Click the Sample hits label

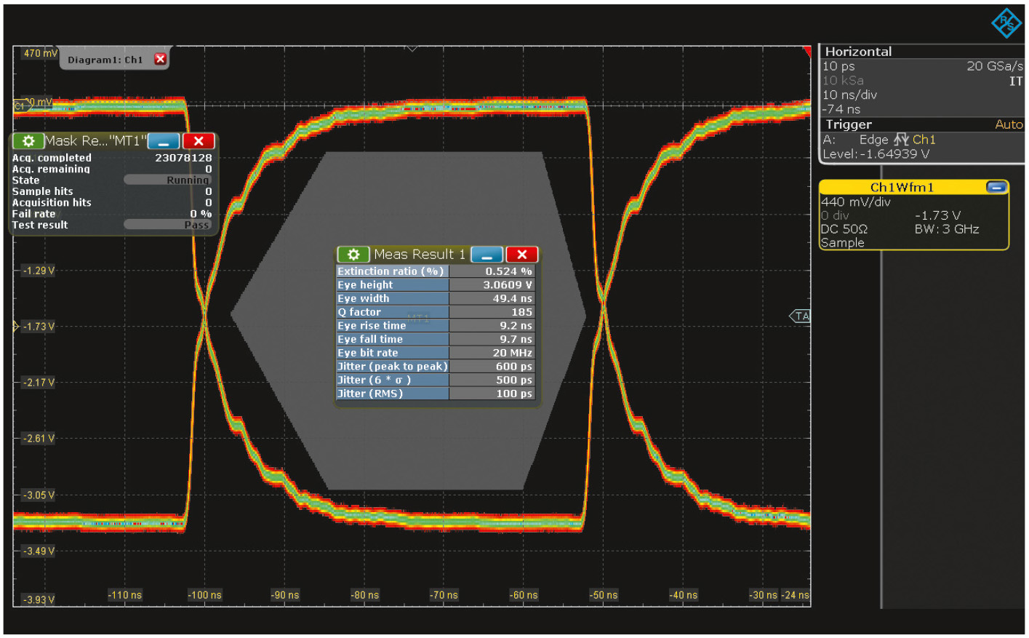[x=42, y=191]
